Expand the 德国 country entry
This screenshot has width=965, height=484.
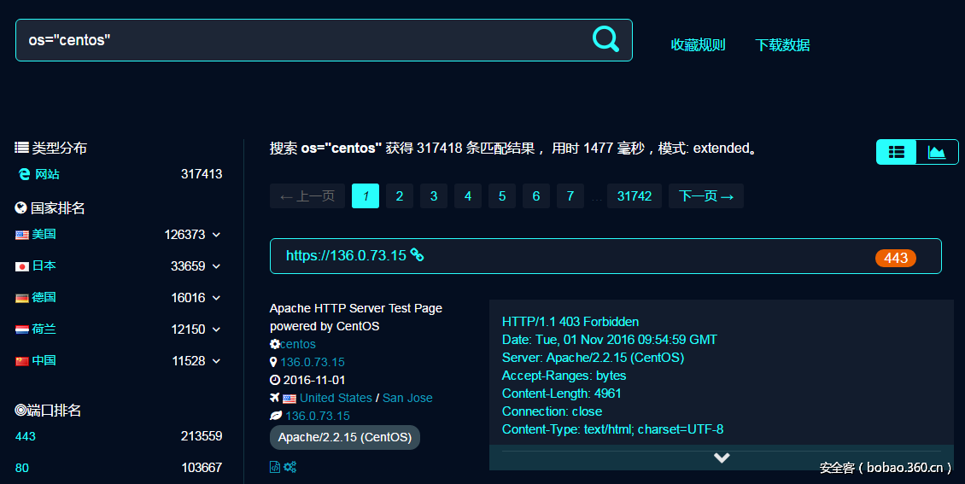tap(216, 298)
